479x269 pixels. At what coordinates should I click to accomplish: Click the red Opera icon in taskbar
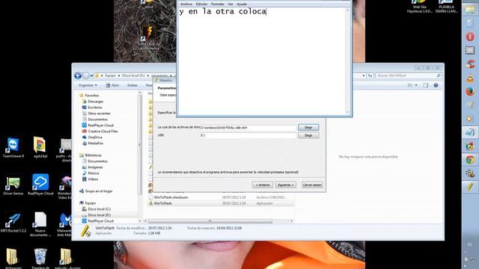coord(470,37)
